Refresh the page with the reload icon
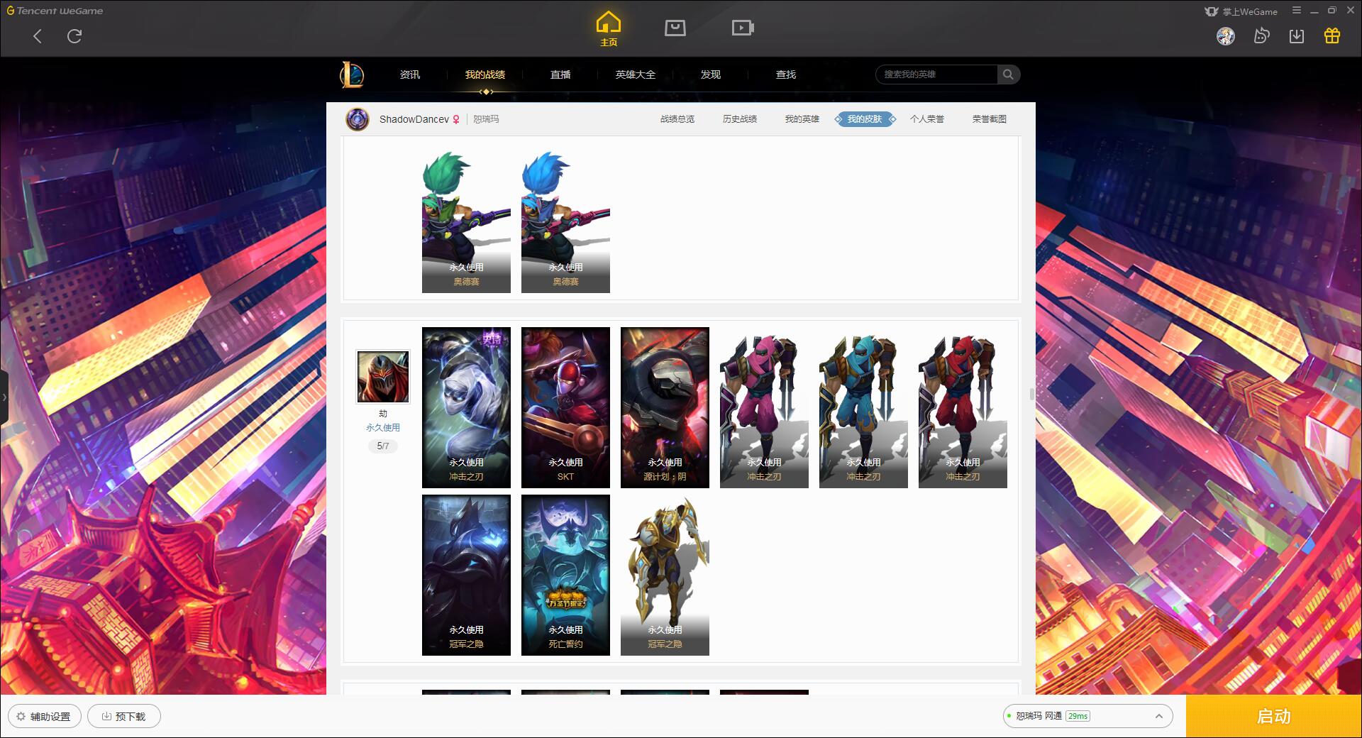 coord(74,36)
